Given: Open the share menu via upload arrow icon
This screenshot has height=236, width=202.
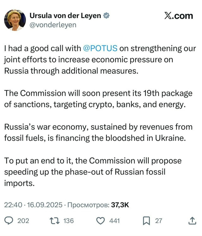Looking at the screenshot, I should pos(192,221).
